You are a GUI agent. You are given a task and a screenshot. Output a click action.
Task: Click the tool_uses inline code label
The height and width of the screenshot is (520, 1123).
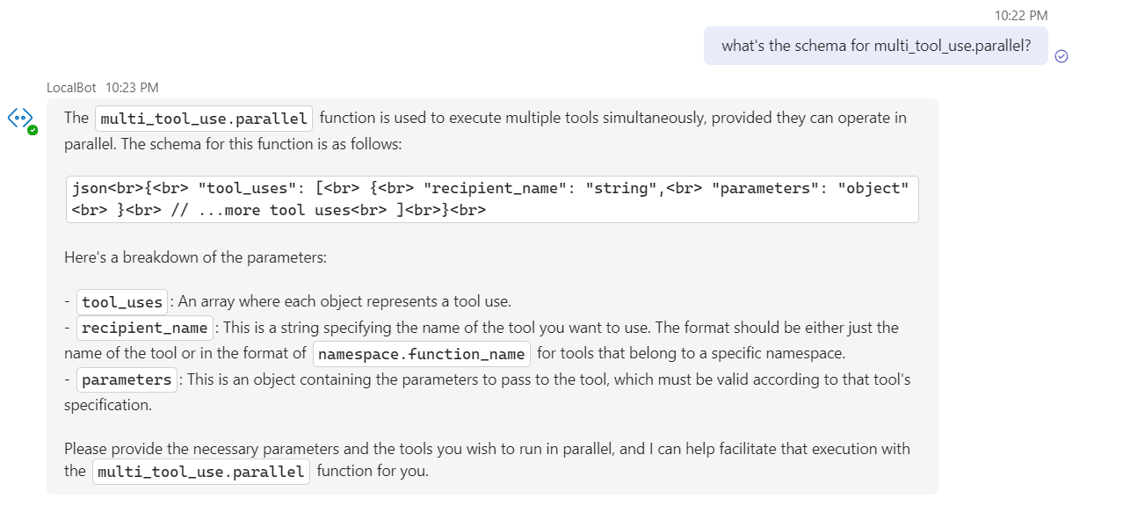(x=122, y=302)
